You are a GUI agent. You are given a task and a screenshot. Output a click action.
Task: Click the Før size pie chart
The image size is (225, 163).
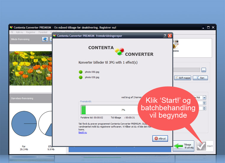[24, 124]
